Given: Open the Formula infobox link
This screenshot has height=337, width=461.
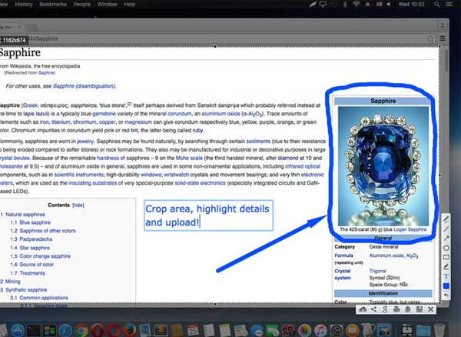Looking at the screenshot, I should 343,255.
